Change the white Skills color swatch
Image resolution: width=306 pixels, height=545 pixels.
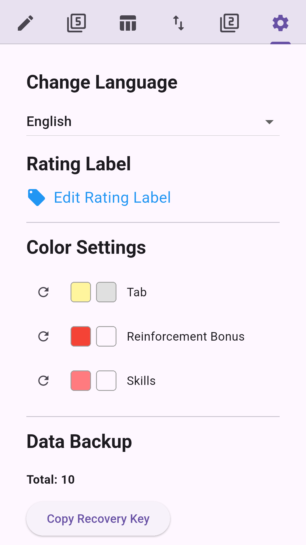point(106,381)
